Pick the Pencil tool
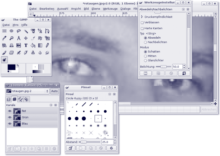Image resolution: width=220 pixels, height=156 pixels. [x=47, y=45]
